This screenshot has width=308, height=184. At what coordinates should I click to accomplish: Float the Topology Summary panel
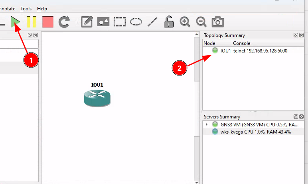click(296, 35)
